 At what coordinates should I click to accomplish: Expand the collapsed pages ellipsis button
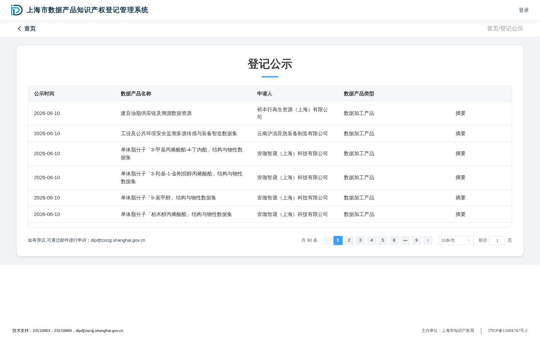coord(405,240)
